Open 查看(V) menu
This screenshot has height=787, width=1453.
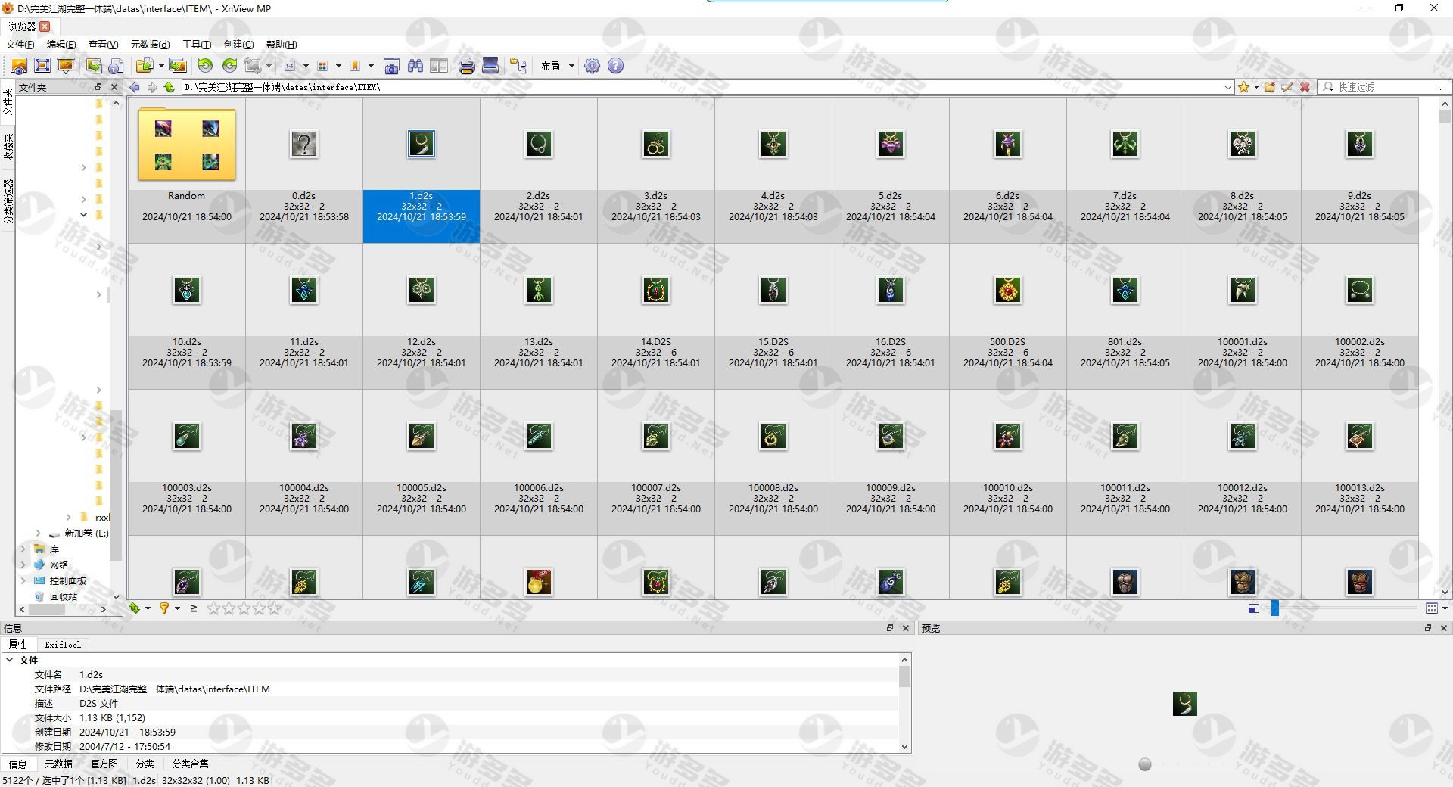(103, 45)
